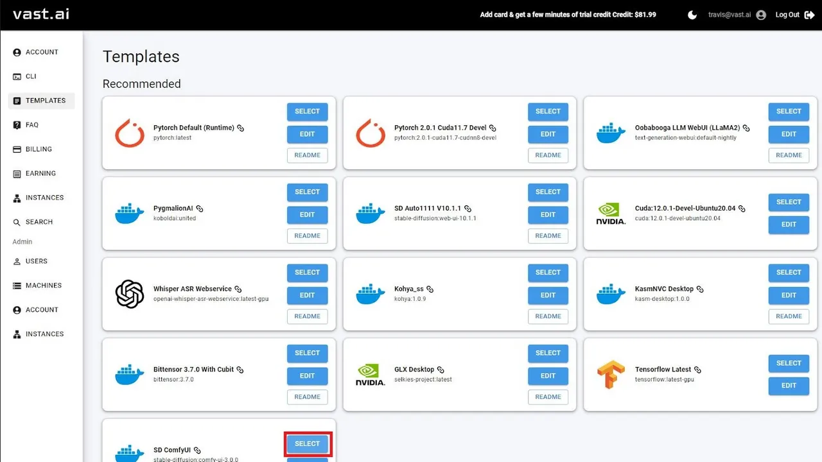The image size is (822, 462).
Task: Open ACCOUNT under the Admin section
Action: 42,310
